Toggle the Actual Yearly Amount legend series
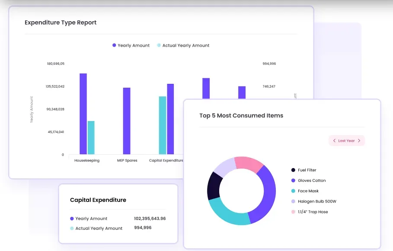The height and width of the screenshot is (251, 393). pos(183,45)
